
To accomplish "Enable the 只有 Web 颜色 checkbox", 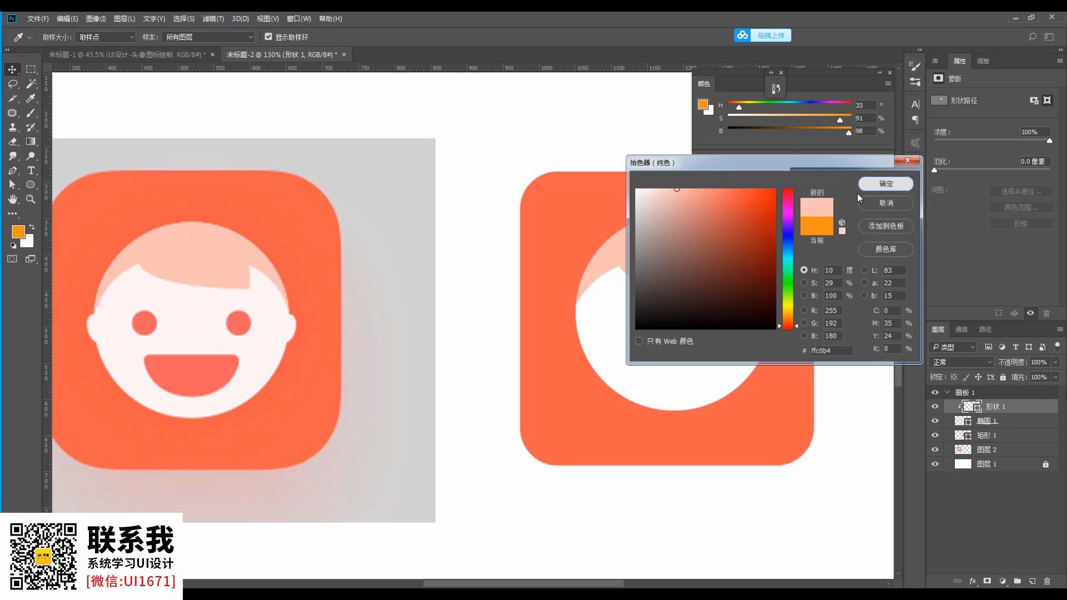I will tap(639, 341).
